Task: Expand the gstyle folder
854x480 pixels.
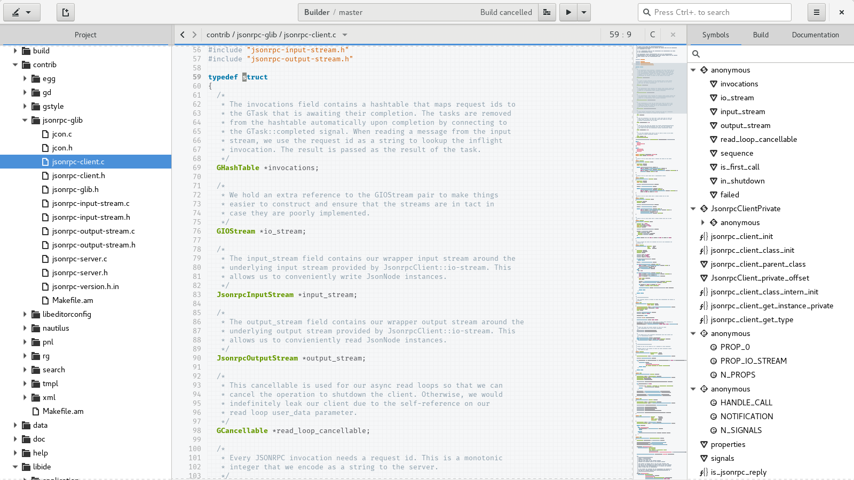Action: pyautogui.click(x=25, y=106)
